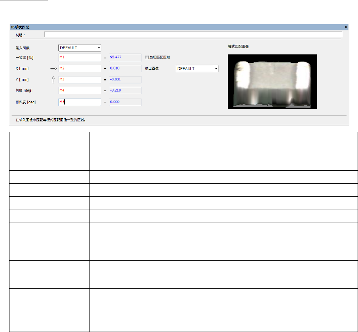Click the 3D形状匹配 title bar
The image size is (358, 332).
(x=177, y=27)
